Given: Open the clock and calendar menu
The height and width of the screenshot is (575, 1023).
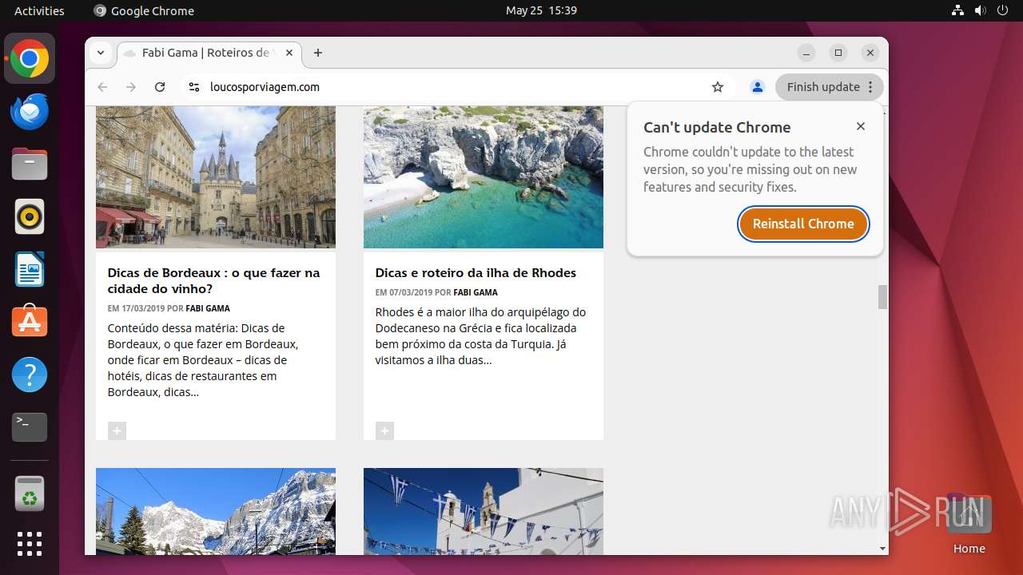Looking at the screenshot, I should point(541,10).
